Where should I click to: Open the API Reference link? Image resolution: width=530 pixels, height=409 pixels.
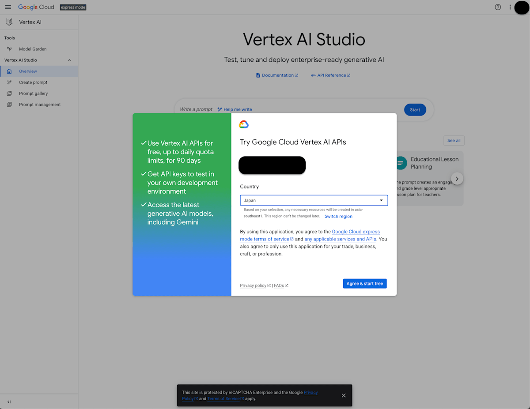click(x=331, y=75)
